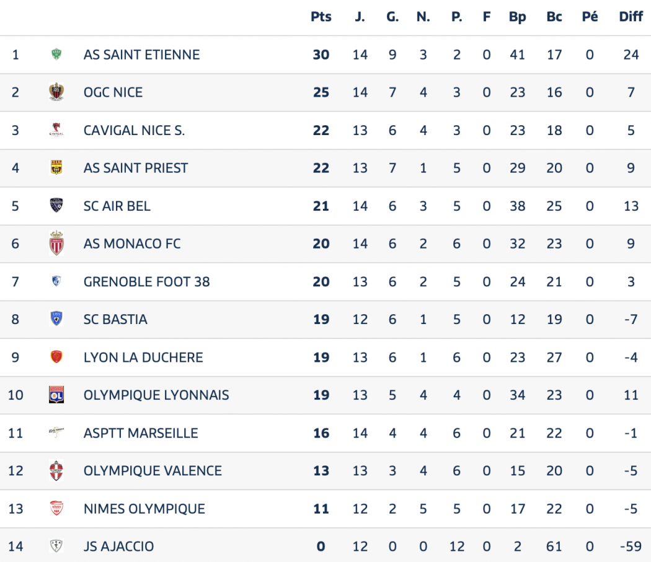The width and height of the screenshot is (651, 562).
Task: Click the JS AJACCIO team name
Action: [119, 547]
